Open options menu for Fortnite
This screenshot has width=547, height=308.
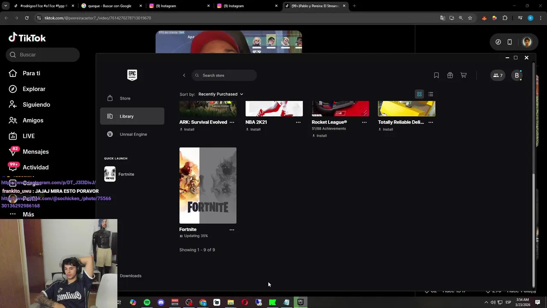click(232, 230)
